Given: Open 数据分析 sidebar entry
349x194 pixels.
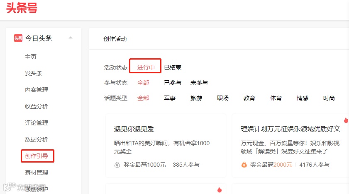Looking at the screenshot, I should 37,139.
